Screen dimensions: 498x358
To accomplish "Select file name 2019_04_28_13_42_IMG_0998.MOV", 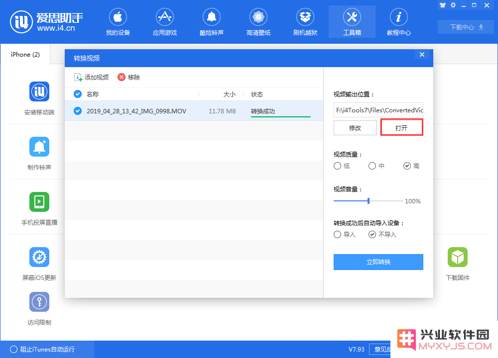I will 136,111.
